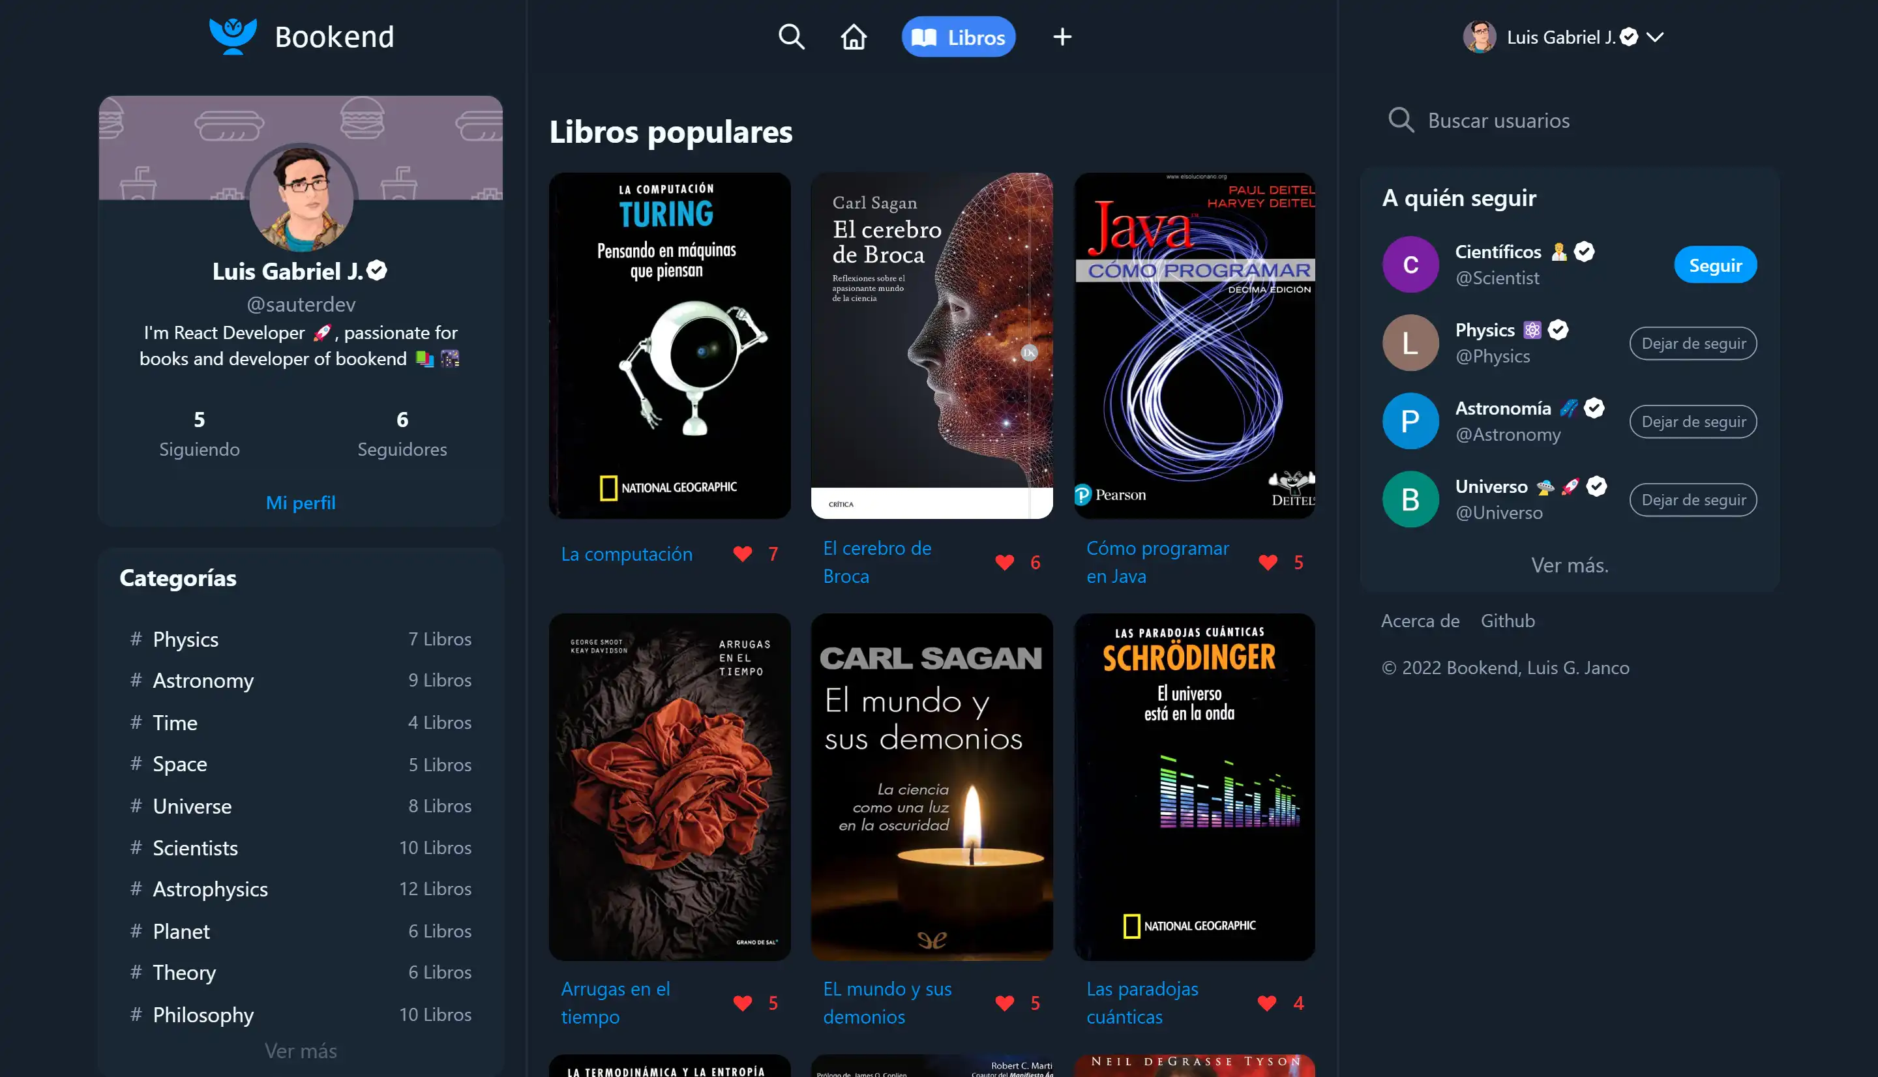This screenshot has width=1878, height=1077.
Task: Open the Mi perfil link
Action: (x=301, y=502)
